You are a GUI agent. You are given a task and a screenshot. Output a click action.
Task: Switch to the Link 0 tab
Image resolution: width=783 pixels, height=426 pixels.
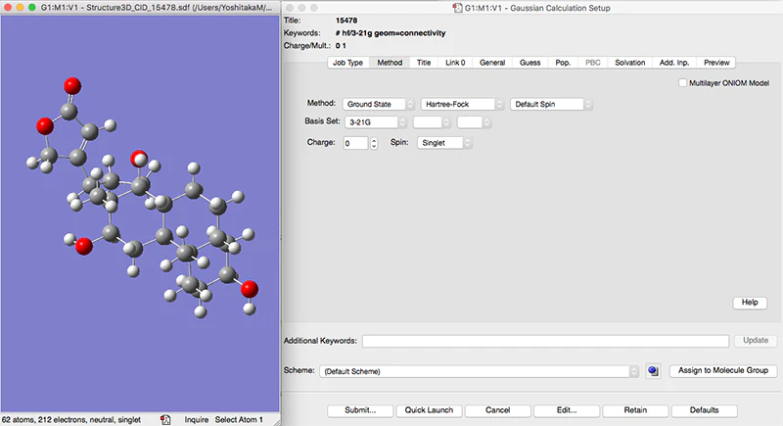point(455,63)
